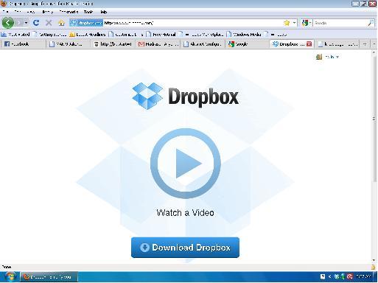Click the red system tray icon
378x283 pixels.
tap(350, 277)
